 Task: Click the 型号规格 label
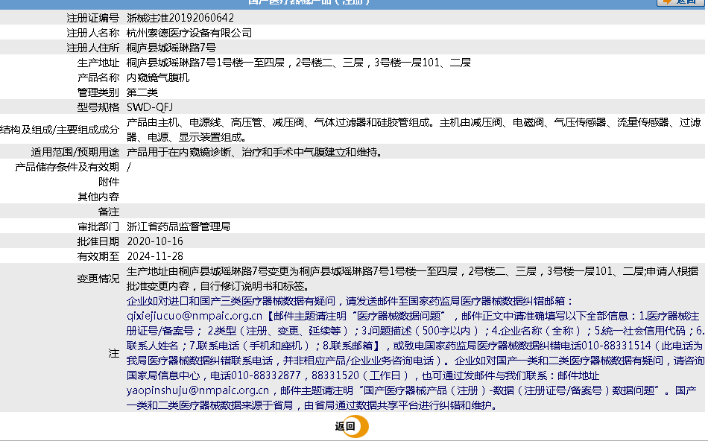tap(98, 107)
